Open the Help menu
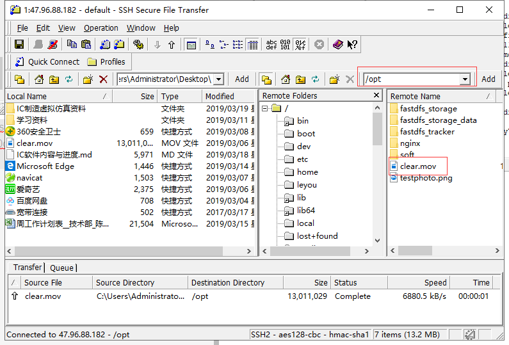The height and width of the screenshot is (345, 509). (x=171, y=28)
